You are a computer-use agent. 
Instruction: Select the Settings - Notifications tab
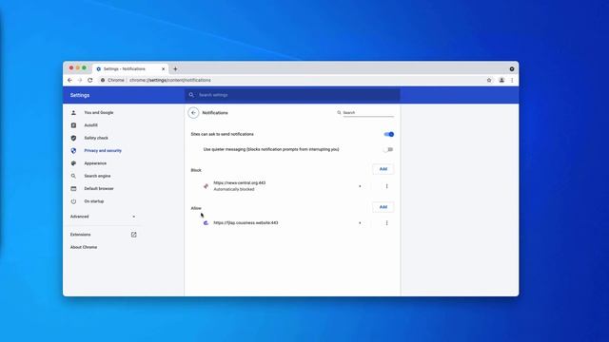(130, 68)
